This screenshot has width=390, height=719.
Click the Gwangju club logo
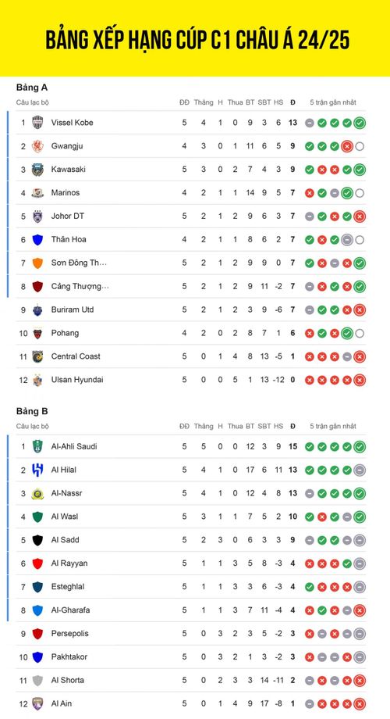37,146
